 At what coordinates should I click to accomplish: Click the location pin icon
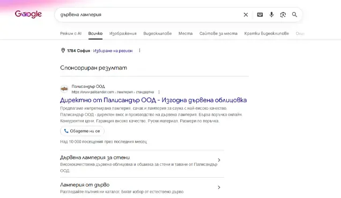pos(63,51)
